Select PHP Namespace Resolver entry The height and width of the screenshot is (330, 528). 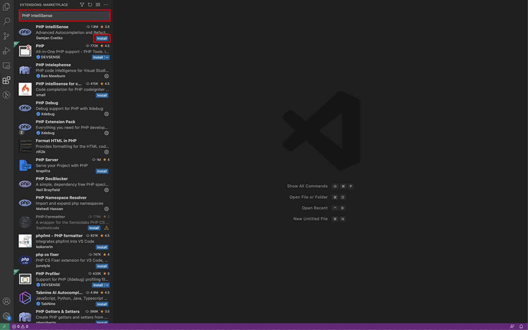pos(63,203)
